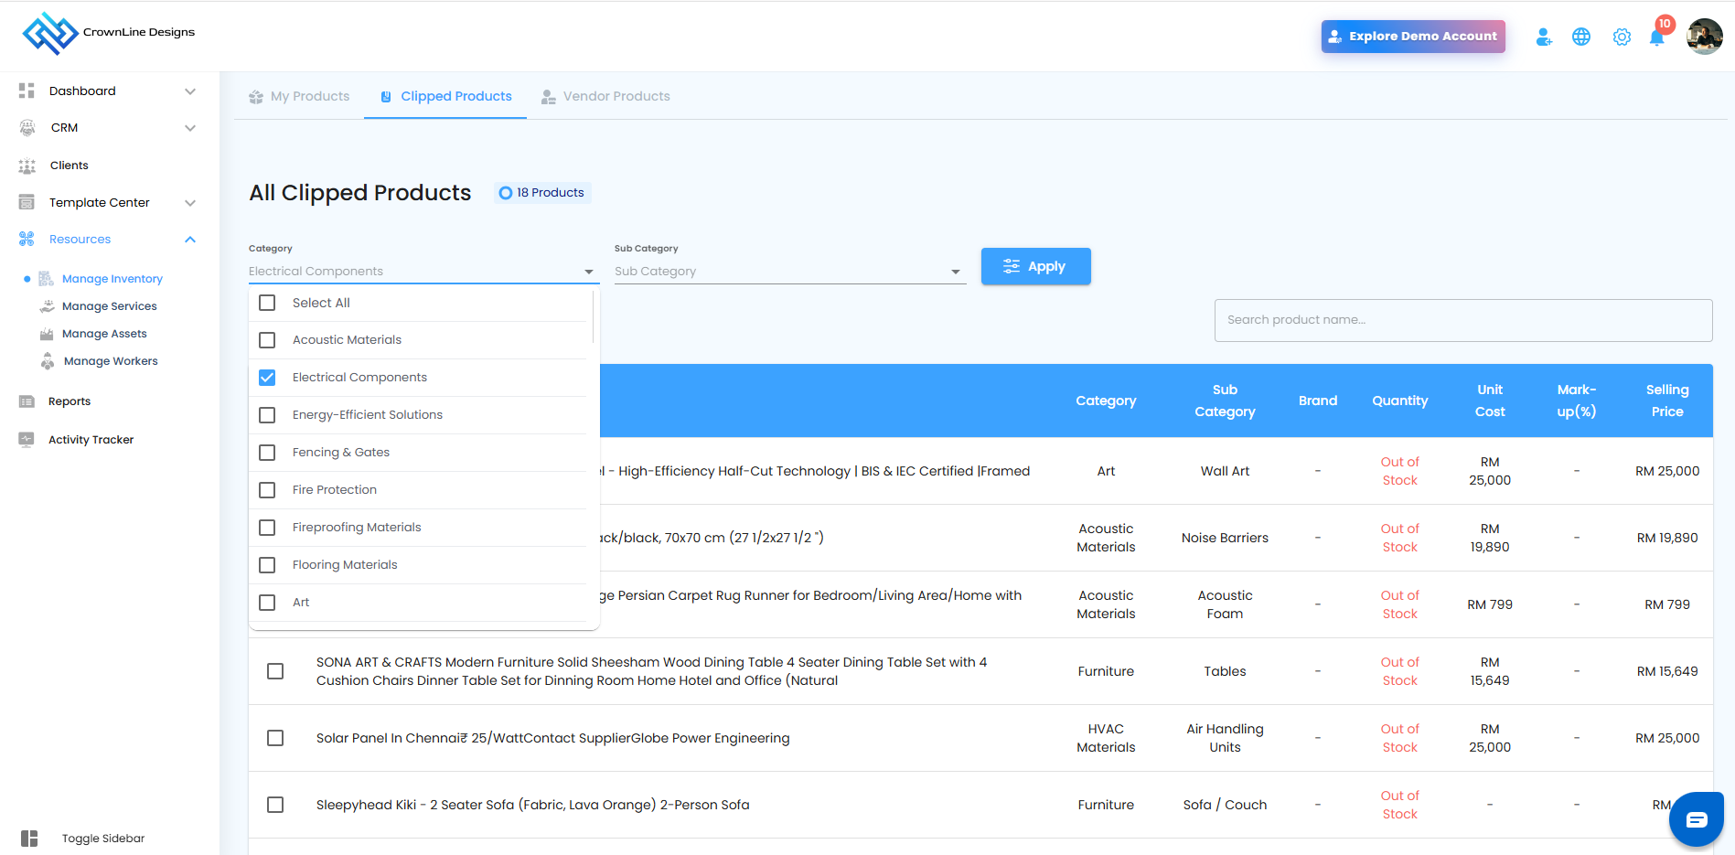Open the chat support widget
The height and width of the screenshot is (855, 1735).
[x=1696, y=819]
